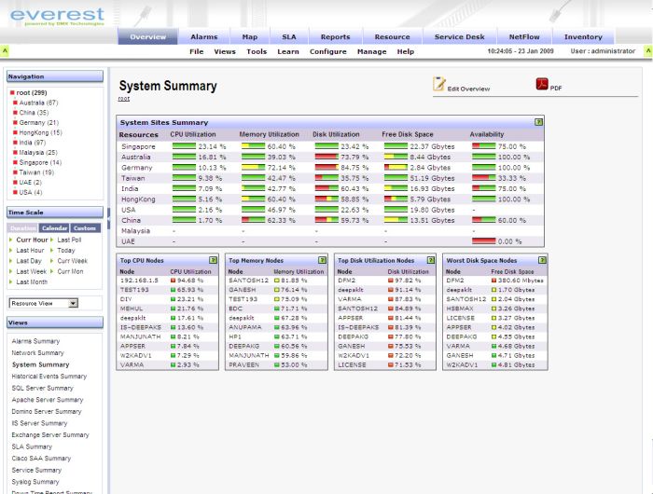This screenshot has height=494, width=653.
Task: Select India (97) in the navigation tree
Action: 32,143
